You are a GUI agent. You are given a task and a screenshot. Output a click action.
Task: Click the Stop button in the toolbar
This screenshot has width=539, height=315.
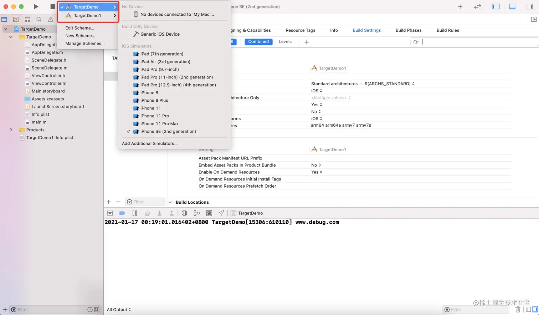pyautogui.click(x=53, y=6)
